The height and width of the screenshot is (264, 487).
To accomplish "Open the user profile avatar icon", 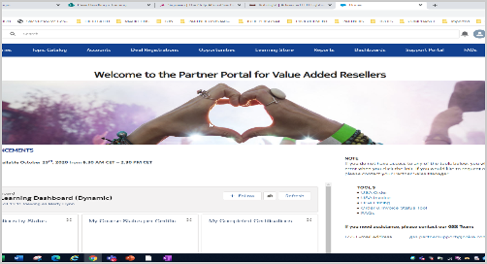I will pyautogui.click(x=478, y=34).
